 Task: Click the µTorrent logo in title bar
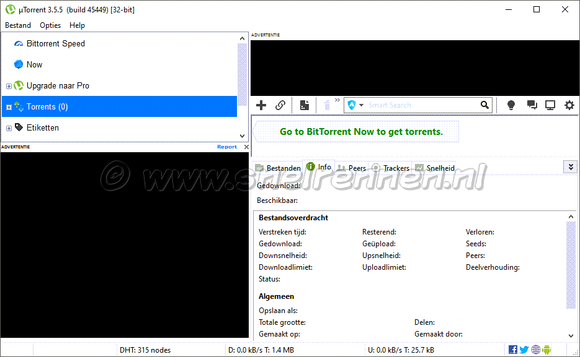[11, 9]
